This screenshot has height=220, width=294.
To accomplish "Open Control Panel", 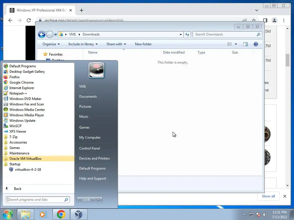I will tap(90, 148).
